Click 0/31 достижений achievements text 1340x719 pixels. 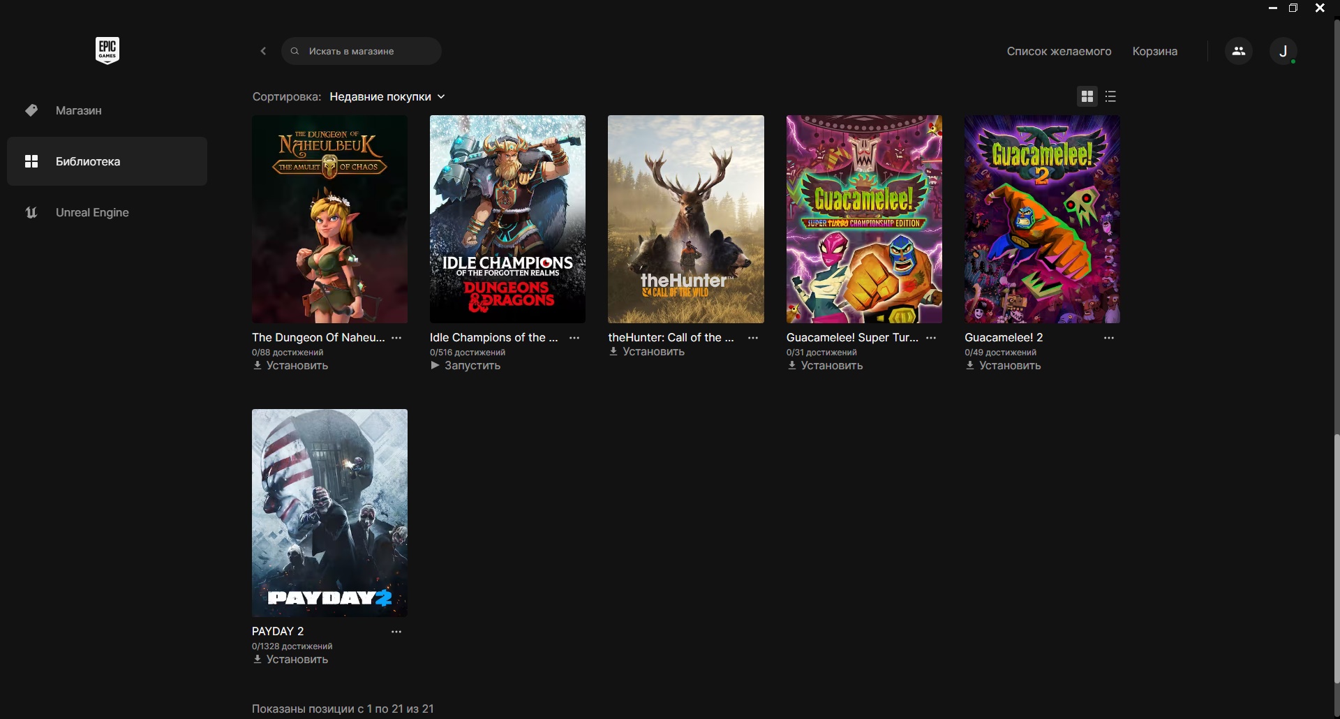821,353
